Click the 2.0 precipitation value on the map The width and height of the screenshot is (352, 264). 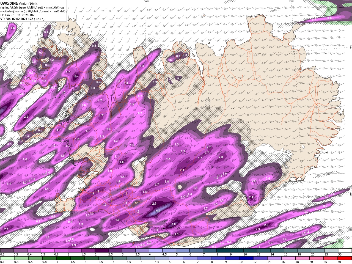(221, 157)
